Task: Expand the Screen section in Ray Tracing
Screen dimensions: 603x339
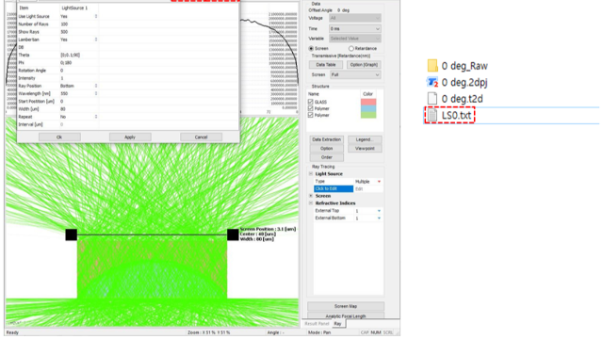Action: point(311,196)
